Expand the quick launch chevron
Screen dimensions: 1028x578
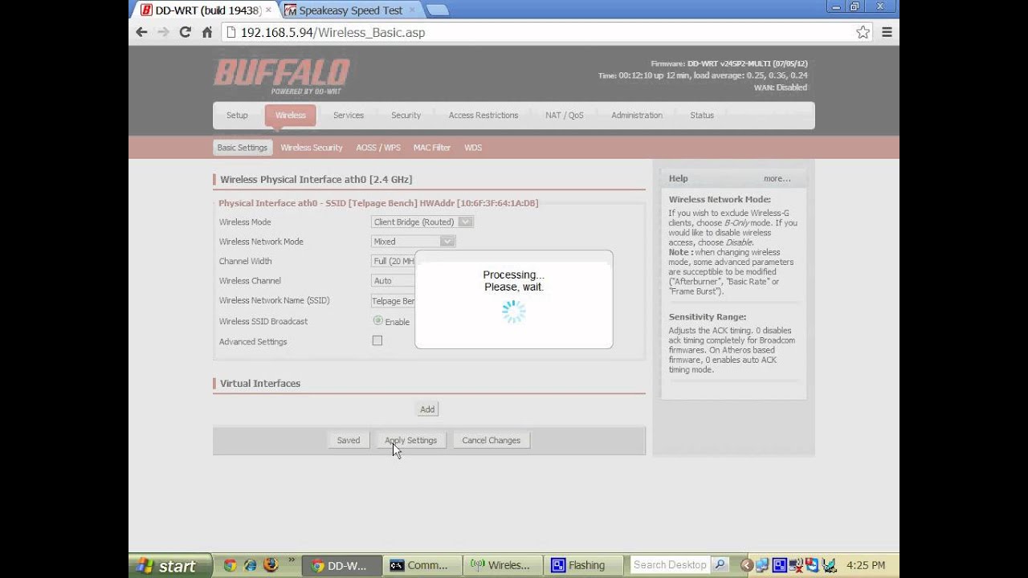click(291, 561)
